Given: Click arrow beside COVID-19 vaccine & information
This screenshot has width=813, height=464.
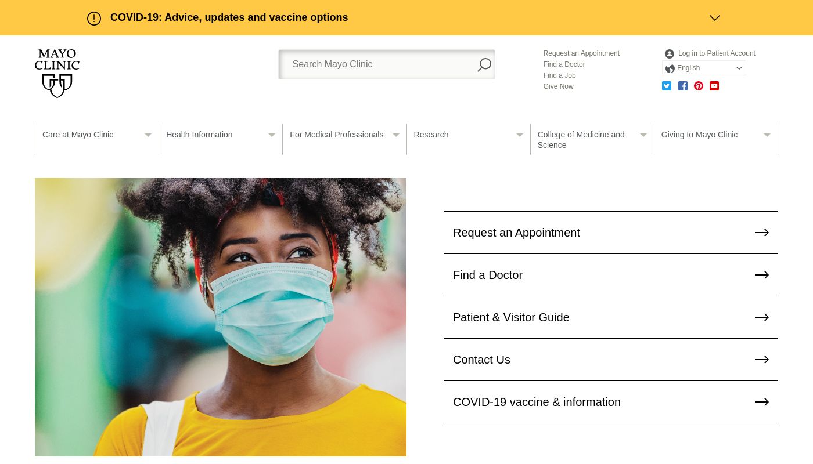Looking at the screenshot, I should click(762, 402).
